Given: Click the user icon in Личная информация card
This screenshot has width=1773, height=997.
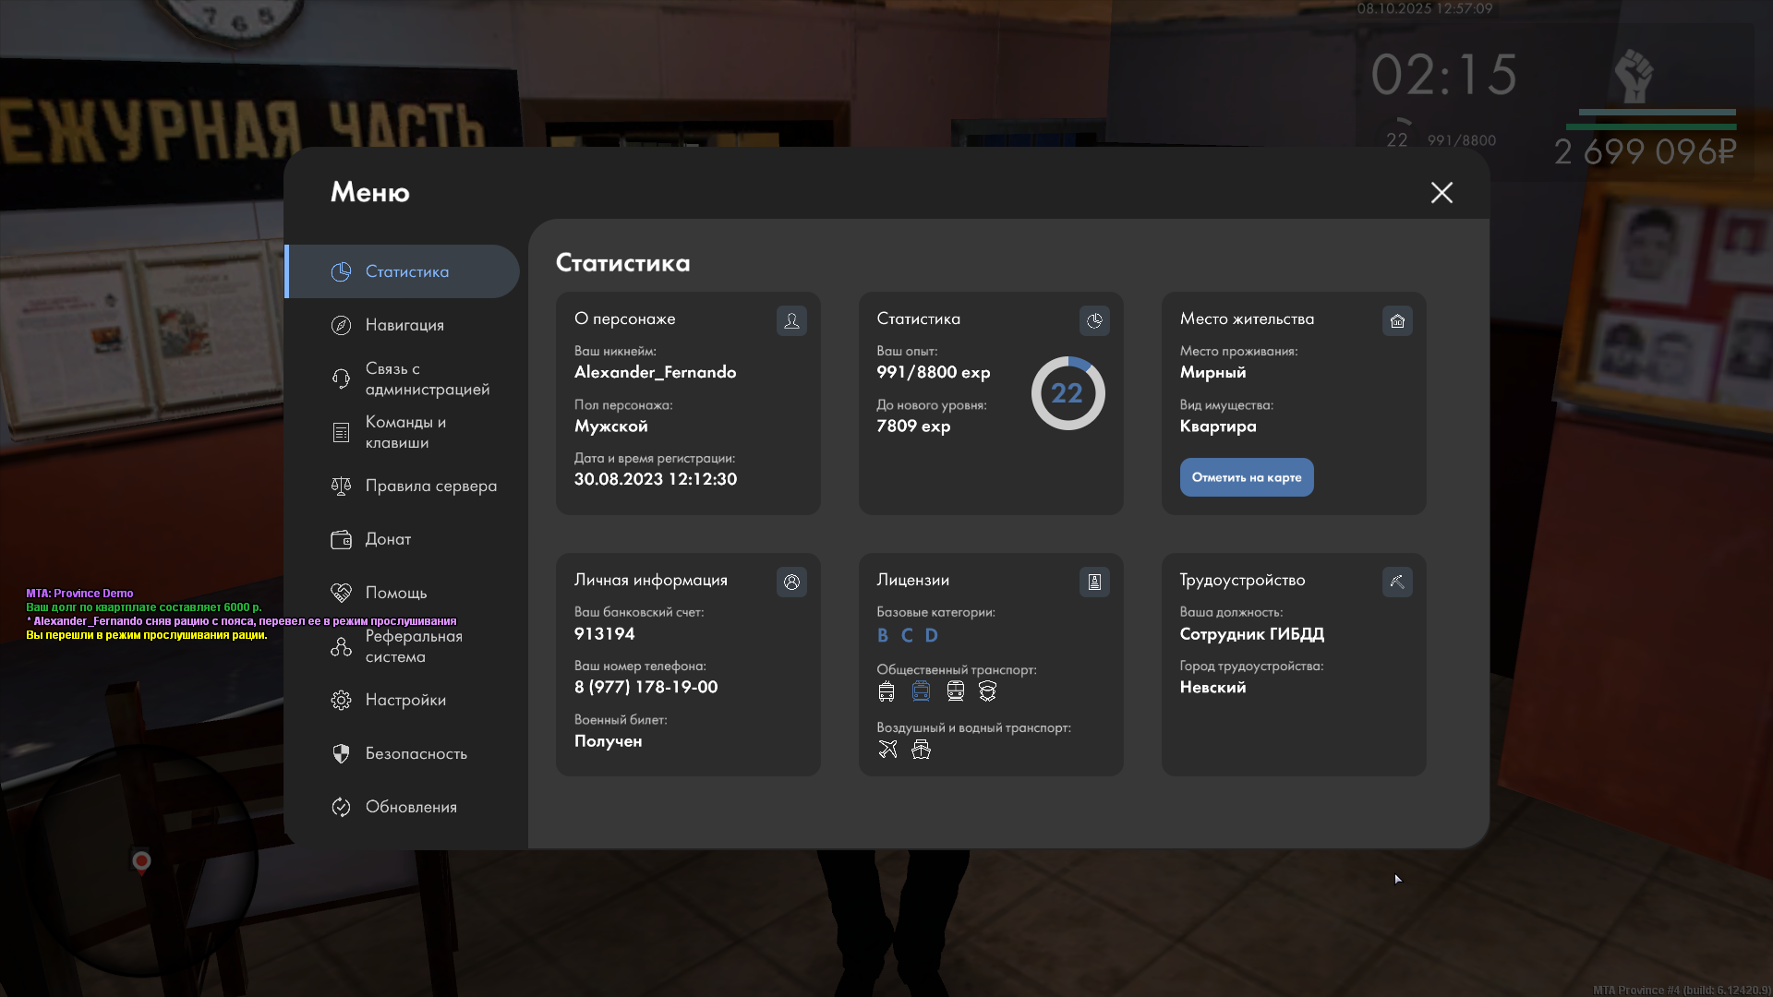Looking at the screenshot, I should click(x=791, y=582).
